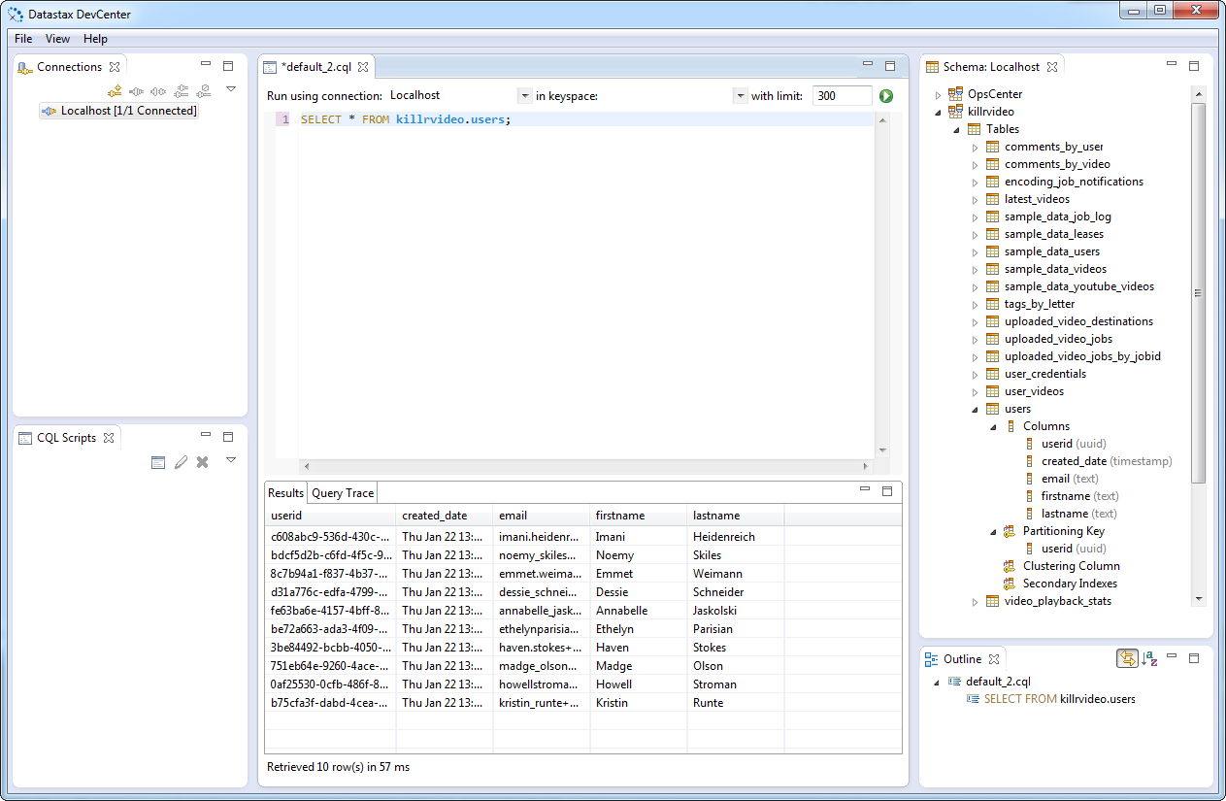Collapse the users table node
Screen dimensions: 1226x801
coord(976,409)
